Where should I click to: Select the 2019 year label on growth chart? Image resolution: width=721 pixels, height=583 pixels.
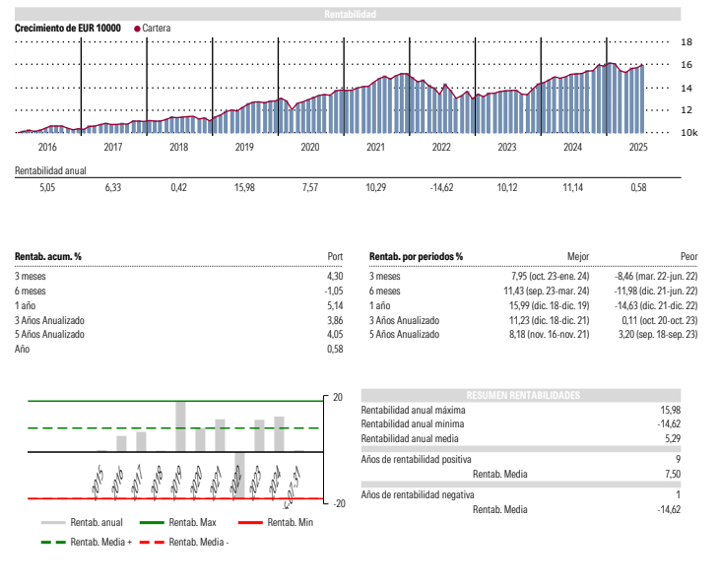click(244, 148)
